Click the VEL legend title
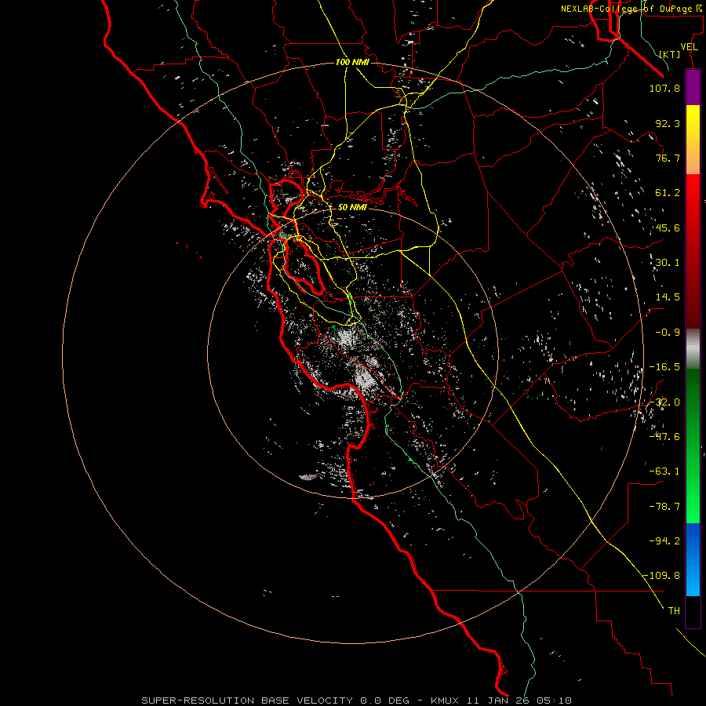Viewport: 706px width, 706px height. (x=689, y=47)
